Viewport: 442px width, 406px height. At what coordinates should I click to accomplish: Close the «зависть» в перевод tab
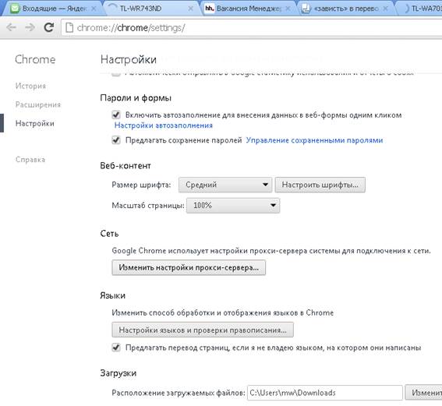tap(385, 9)
